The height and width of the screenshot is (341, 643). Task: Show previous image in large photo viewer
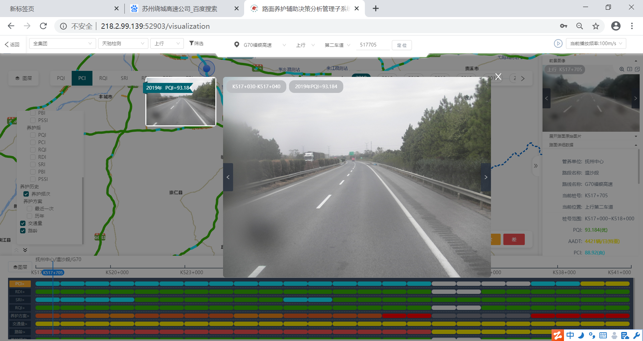(228, 177)
